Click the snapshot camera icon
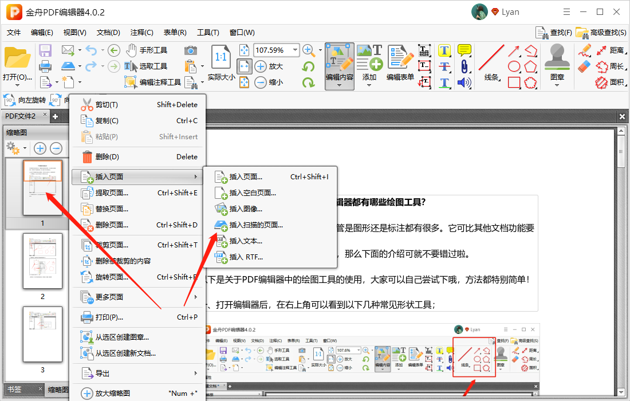Screen dimensions: 630x401 (191, 50)
